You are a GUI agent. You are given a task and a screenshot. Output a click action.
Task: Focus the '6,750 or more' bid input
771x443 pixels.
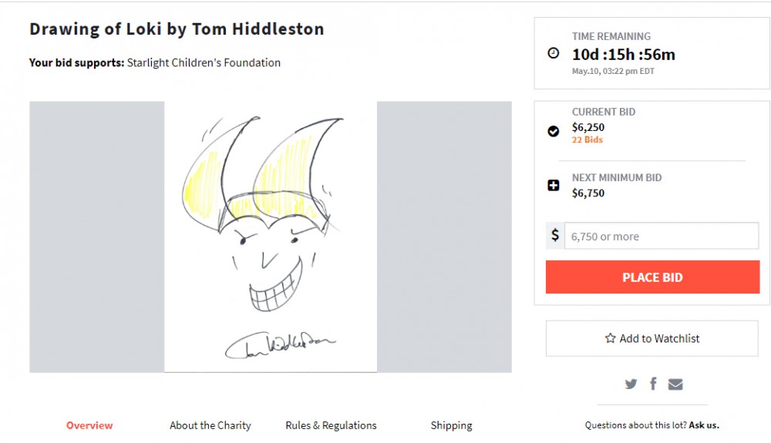pos(662,237)
